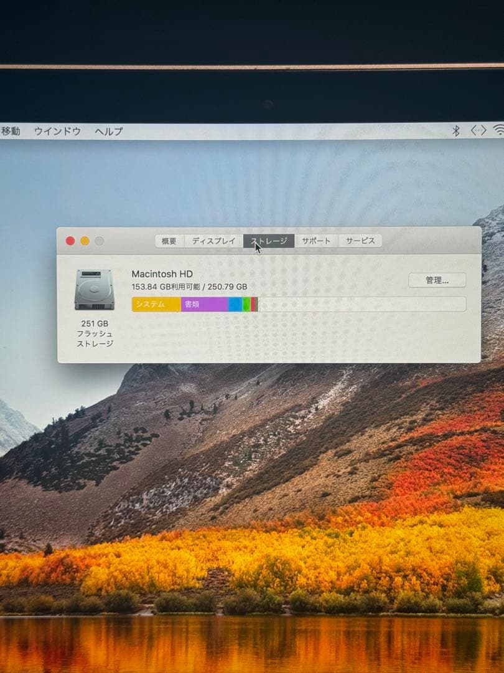The width and height of the screenshot is (504, 673).
Task: Click the hard disk thumbnail above 251 GB
Action: 94,290
